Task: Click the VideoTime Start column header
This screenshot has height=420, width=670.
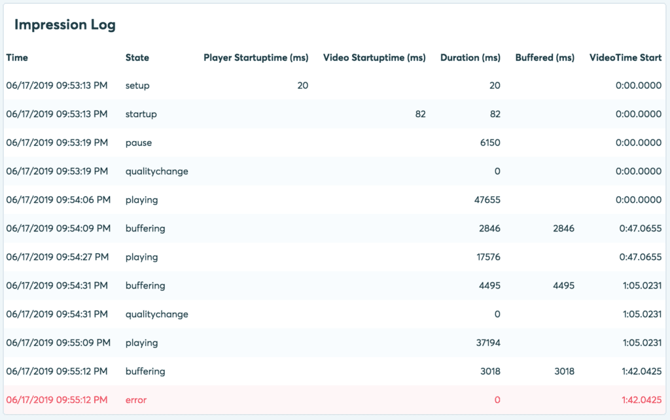Action: pos(626,58)
